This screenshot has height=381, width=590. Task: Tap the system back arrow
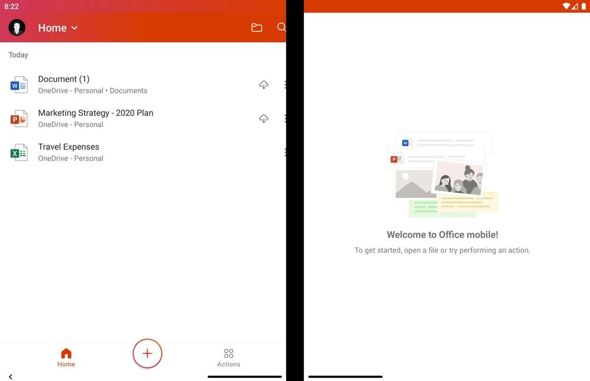coord(10,377)
